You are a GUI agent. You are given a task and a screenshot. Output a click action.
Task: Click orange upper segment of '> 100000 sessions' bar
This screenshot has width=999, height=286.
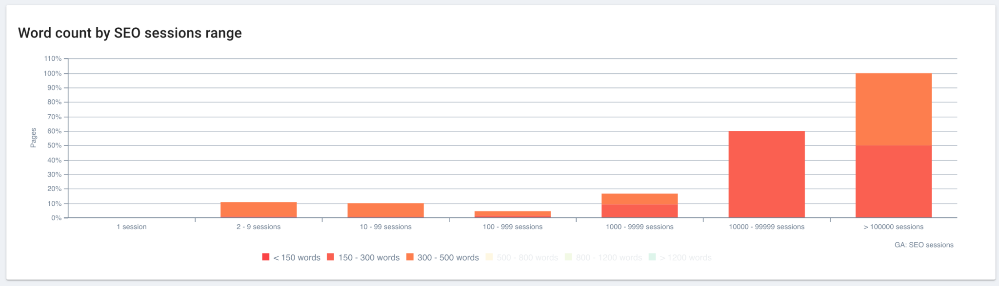coord(894,109)
